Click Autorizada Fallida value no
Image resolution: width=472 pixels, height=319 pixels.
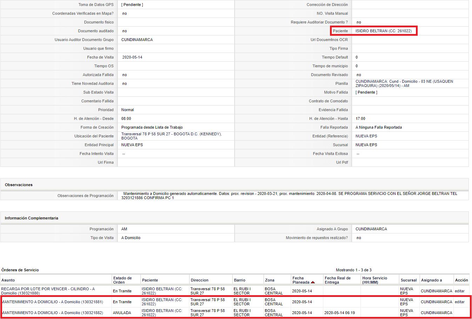pos(124,75)
